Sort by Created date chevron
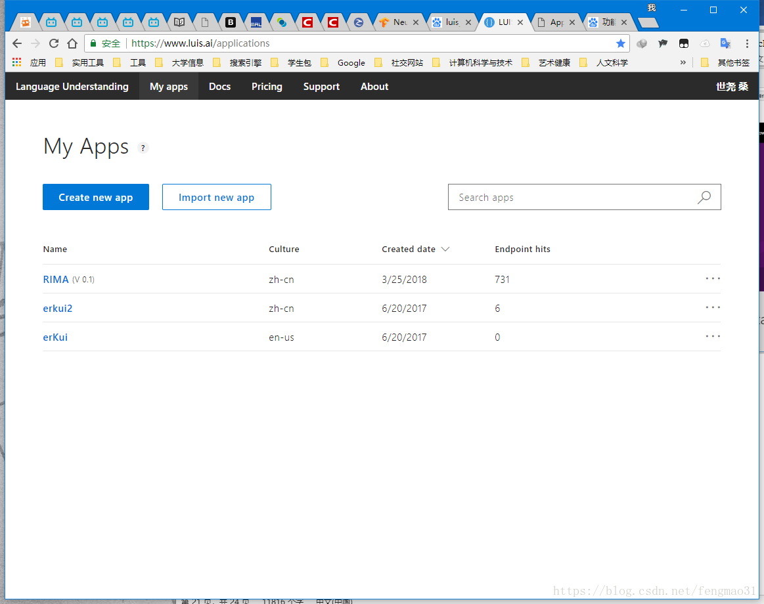 tap(445, 249)
